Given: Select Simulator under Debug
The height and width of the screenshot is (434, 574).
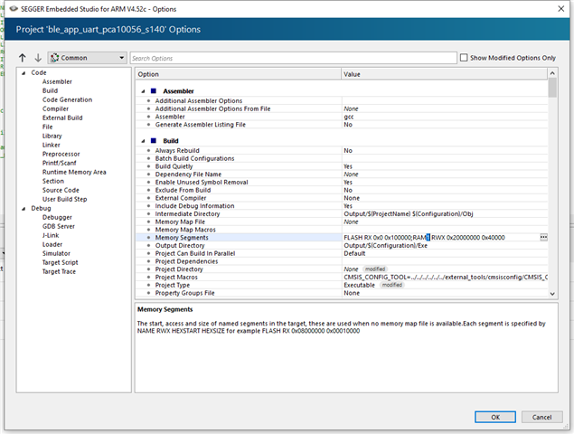Looking at the screenshot, I should pyautogui.click(x=56, y=253).
